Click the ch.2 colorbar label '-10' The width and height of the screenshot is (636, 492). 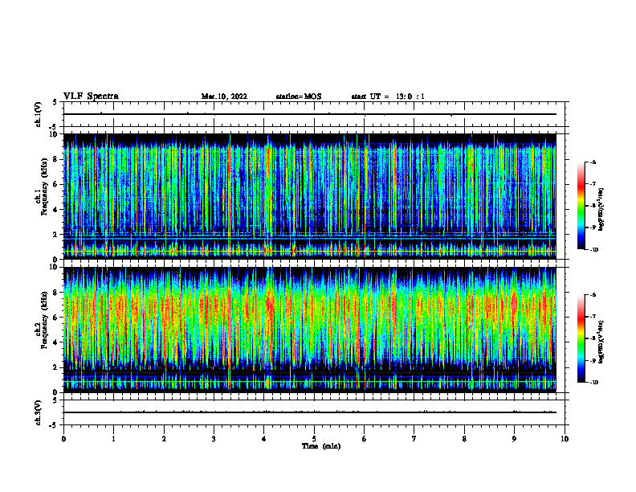(593, 383)
